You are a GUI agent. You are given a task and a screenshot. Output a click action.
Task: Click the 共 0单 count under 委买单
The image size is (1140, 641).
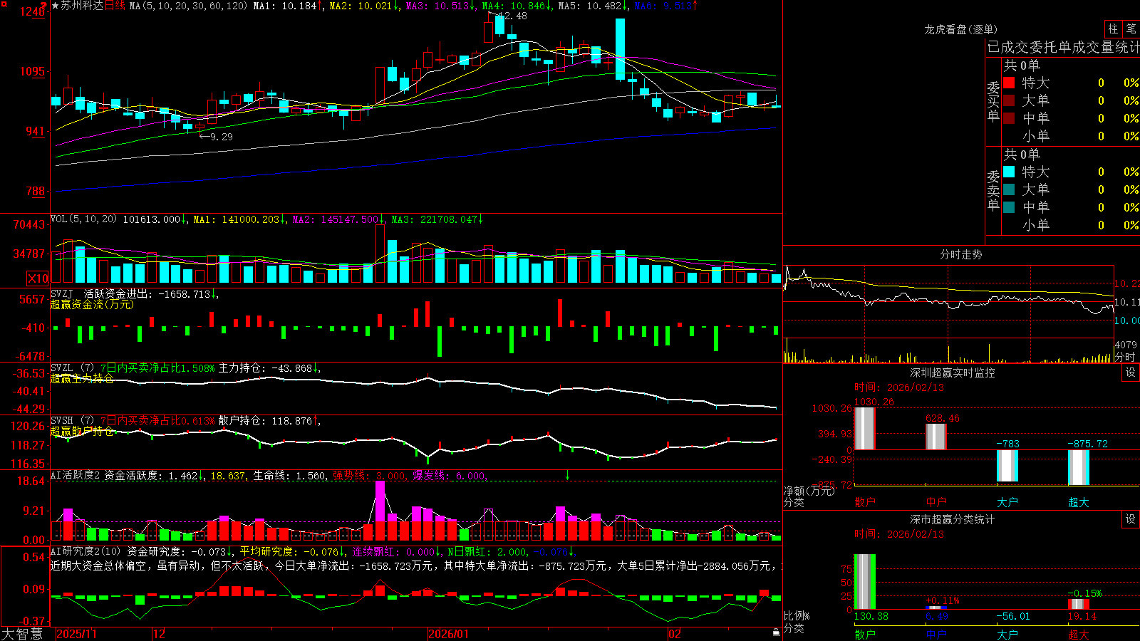click(1022, 66)
